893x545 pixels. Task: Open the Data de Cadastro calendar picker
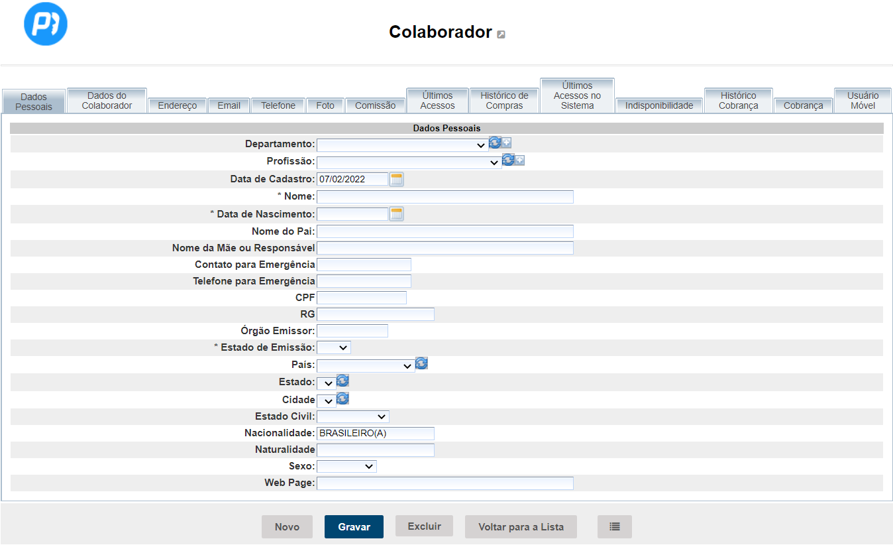click(396, 179)
